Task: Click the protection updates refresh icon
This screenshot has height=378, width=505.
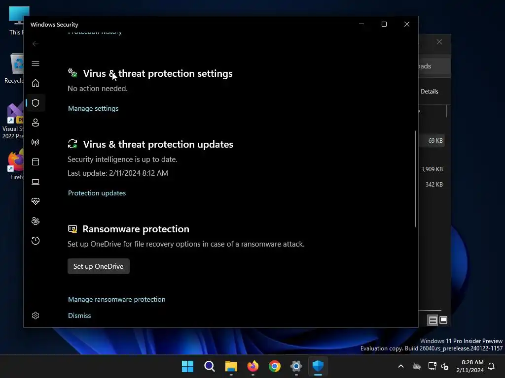Action: pyautogui.click(x=72, y=144)
